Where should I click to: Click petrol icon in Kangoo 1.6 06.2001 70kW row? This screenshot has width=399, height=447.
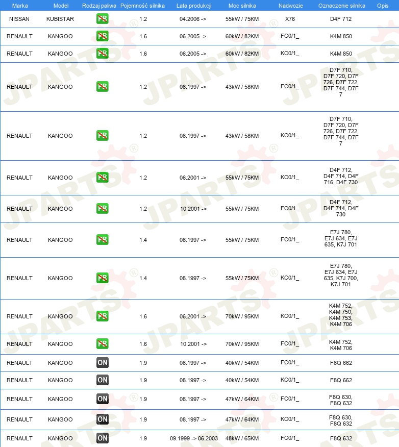103,316
